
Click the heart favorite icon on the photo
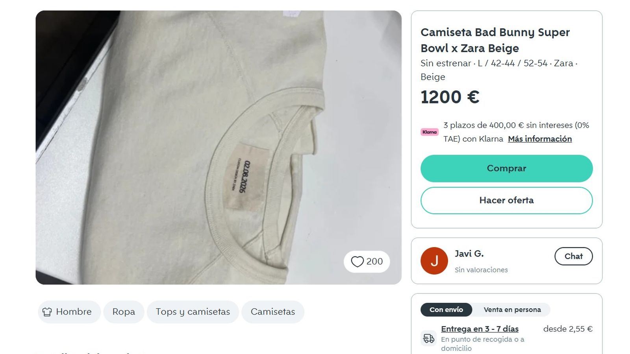(358, 261)
